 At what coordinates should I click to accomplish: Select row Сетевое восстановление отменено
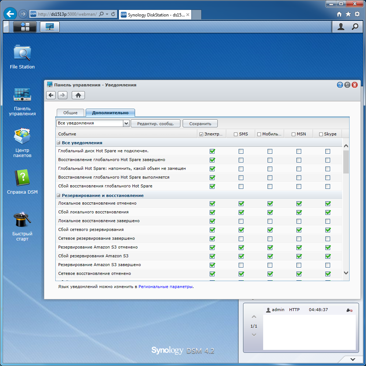pos(199,273)
